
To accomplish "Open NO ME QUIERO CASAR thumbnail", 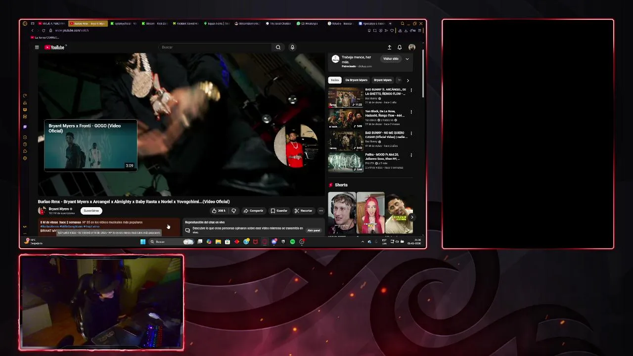I will pyautogui.click(x=346, y=140).
